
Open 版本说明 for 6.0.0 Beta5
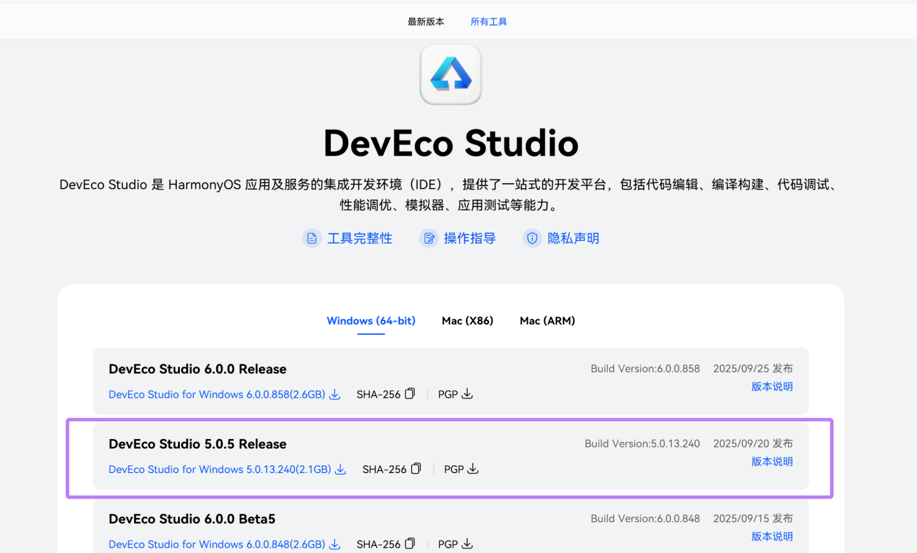pyautogui.click(x=772, y=536)
